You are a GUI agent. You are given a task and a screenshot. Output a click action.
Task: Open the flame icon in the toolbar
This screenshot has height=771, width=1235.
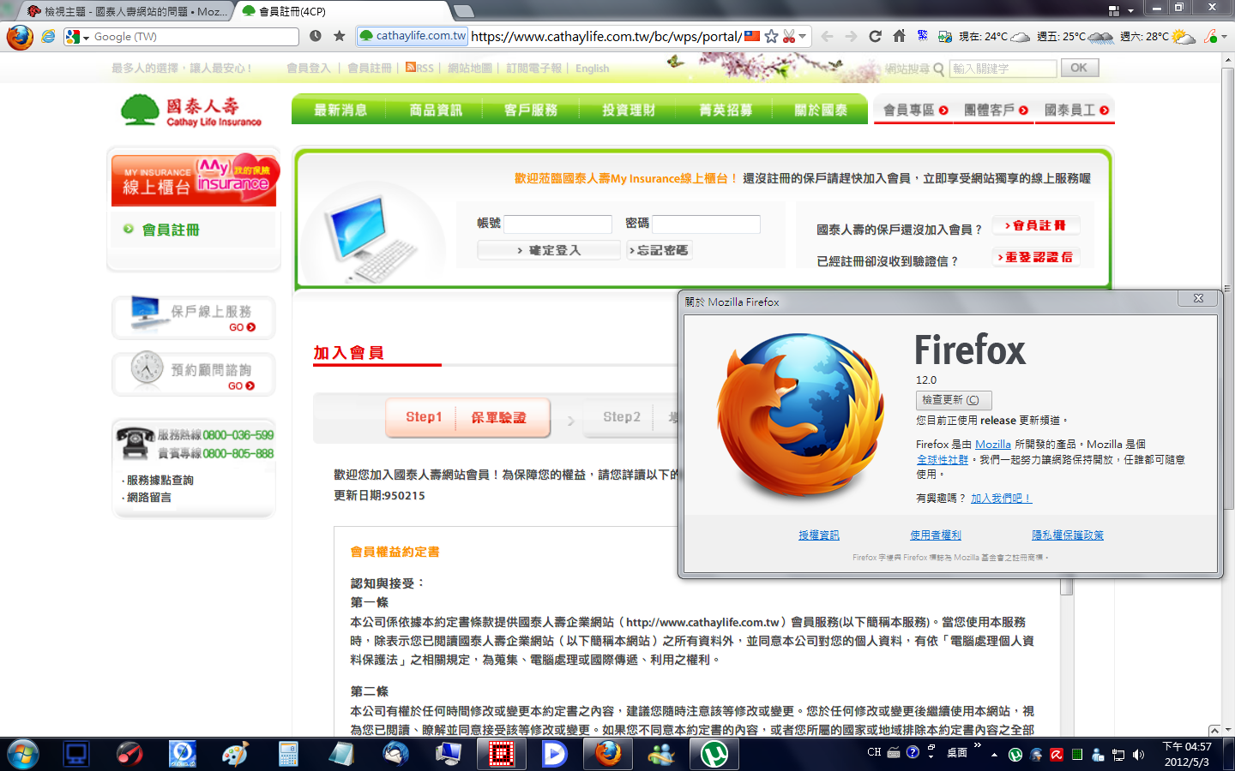point(1210,36)
